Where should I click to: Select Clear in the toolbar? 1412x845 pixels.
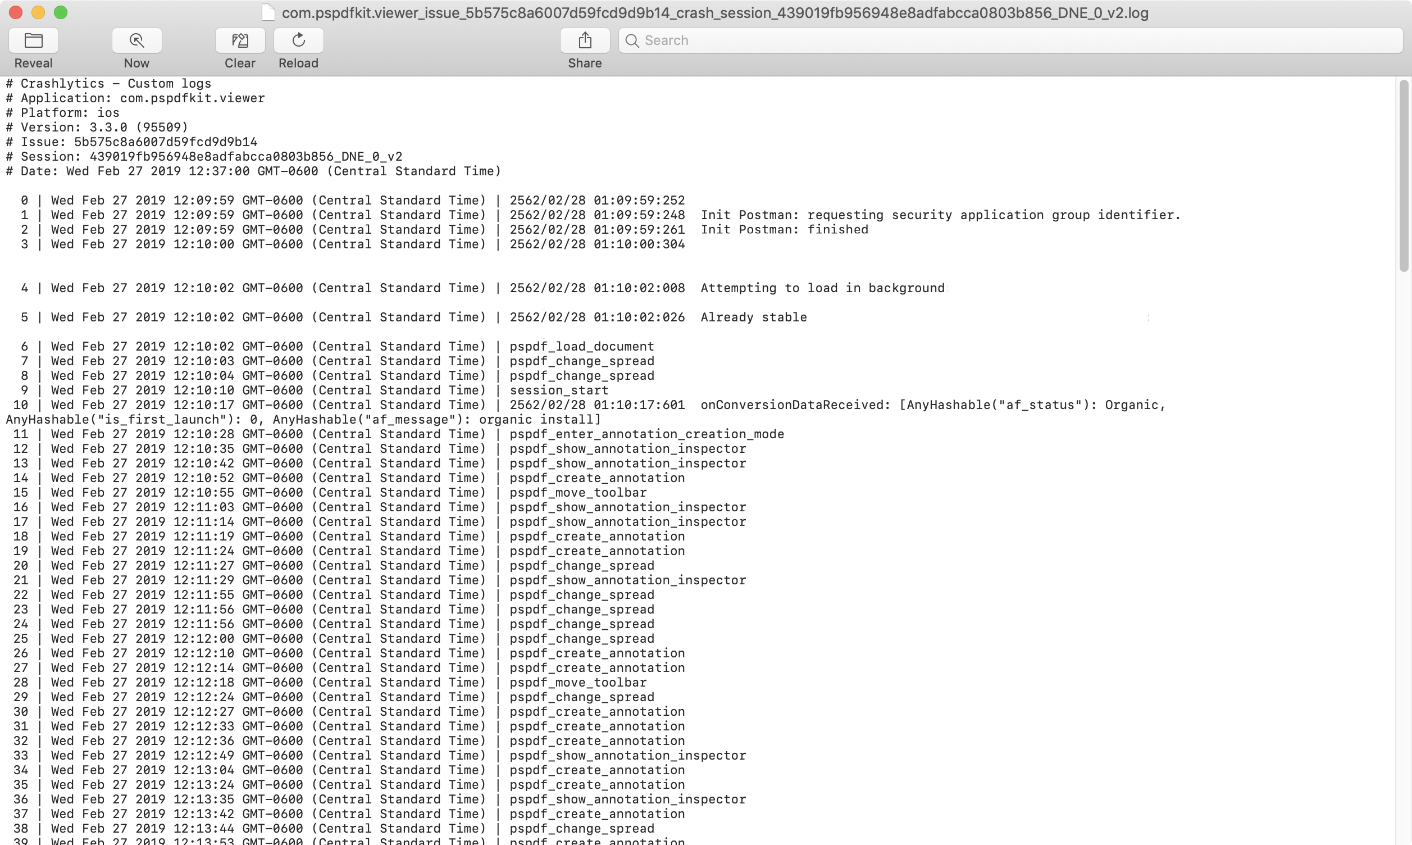240,63
